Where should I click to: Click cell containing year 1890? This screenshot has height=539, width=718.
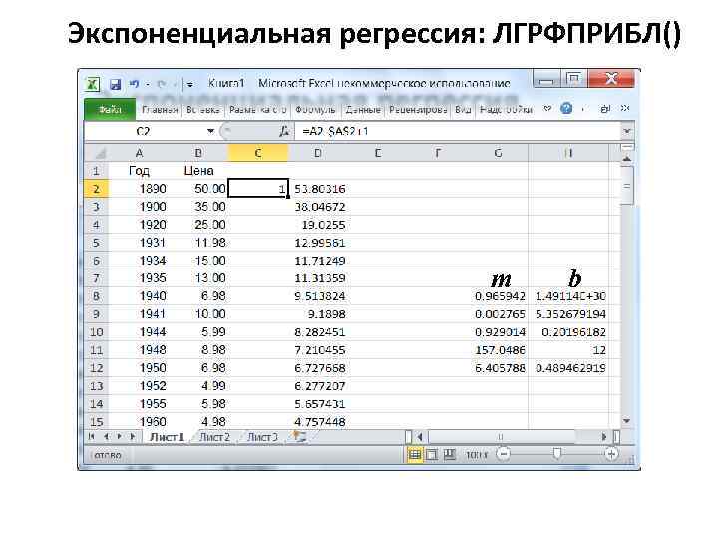[x=139, y=189]
